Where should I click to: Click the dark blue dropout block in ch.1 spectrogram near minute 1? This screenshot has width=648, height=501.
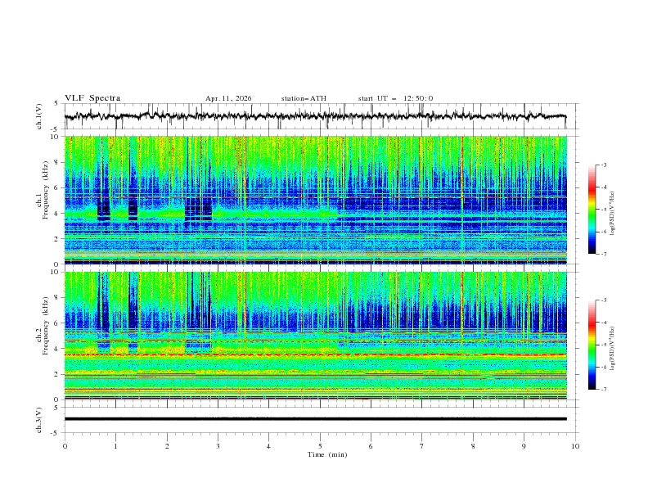point(104,210)
